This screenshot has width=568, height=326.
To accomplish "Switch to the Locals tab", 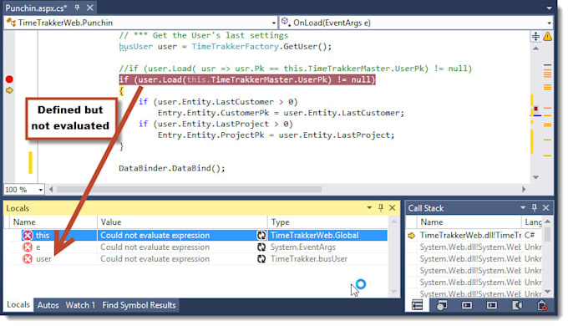I will [x=18, y=304].
